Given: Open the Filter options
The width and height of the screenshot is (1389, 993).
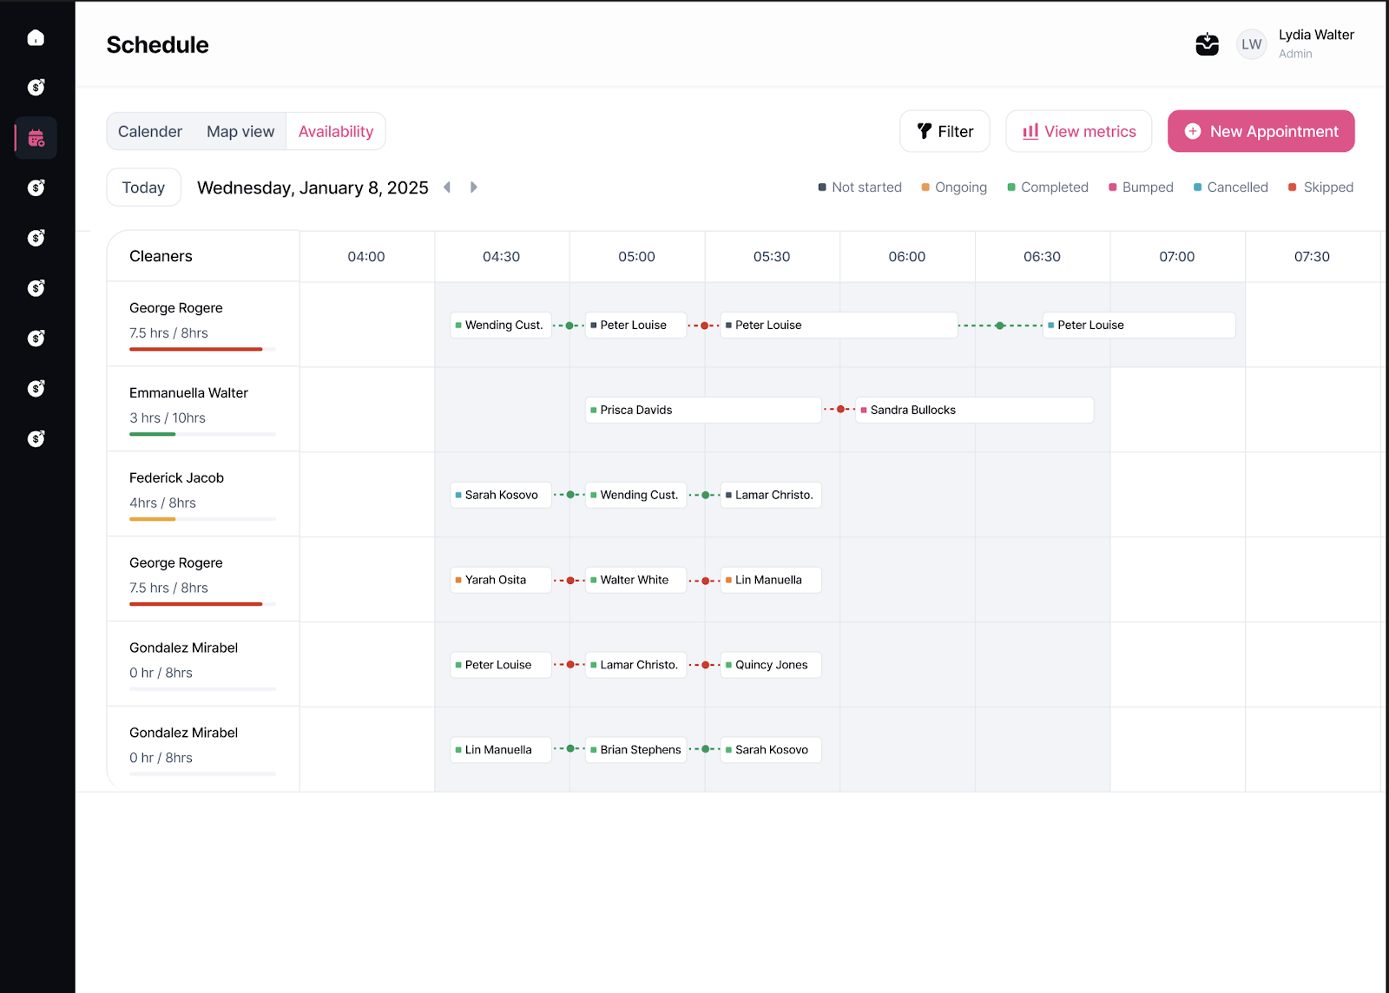Looking at the screenshot, I should pyautogui.click(x=945, y=131).
